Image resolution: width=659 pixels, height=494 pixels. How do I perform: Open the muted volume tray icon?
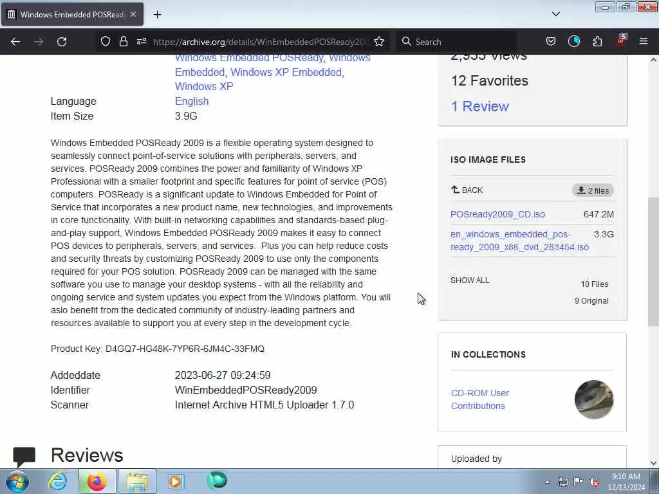pos(594,482)
